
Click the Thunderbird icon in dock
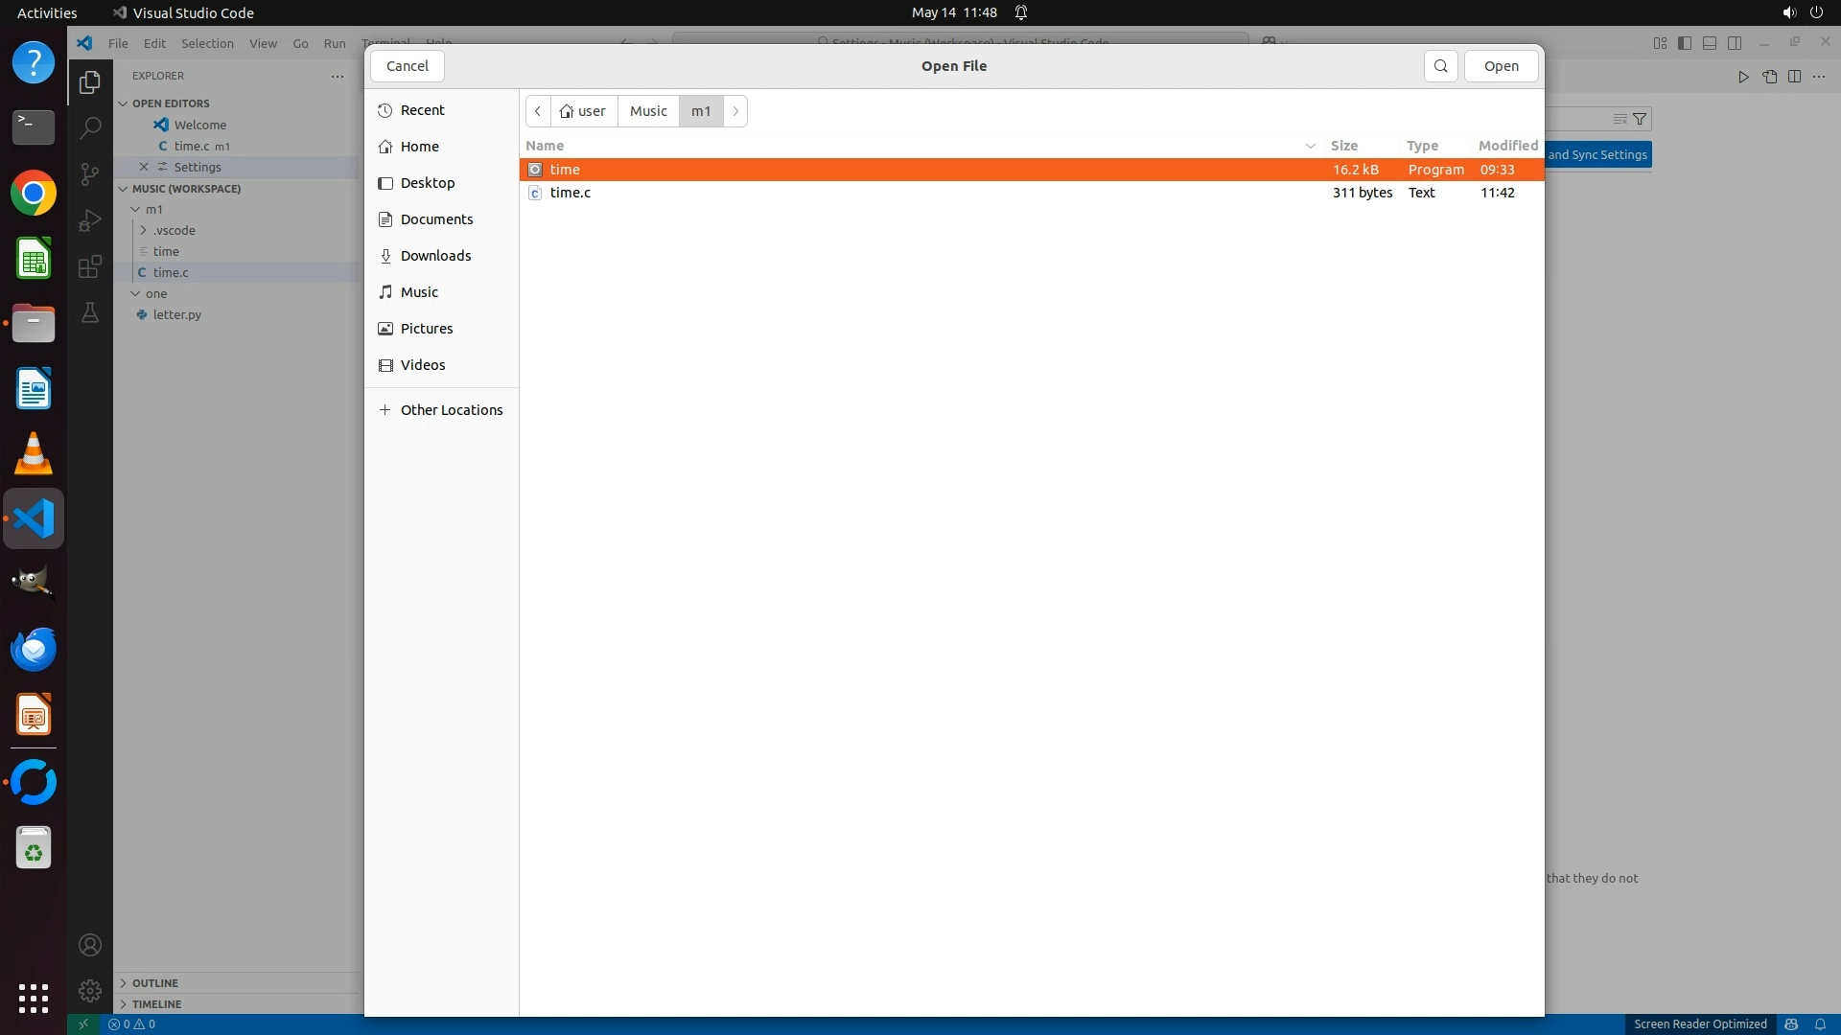click(x=34, y=650)
